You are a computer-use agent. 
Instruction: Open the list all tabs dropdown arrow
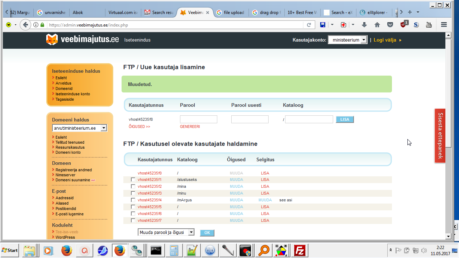[x=418, y=12]
